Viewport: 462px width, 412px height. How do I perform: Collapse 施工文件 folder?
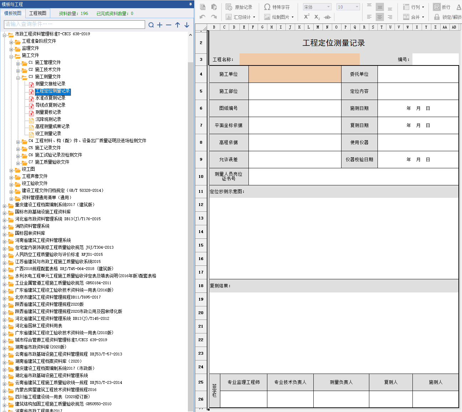tap(11, 57)
